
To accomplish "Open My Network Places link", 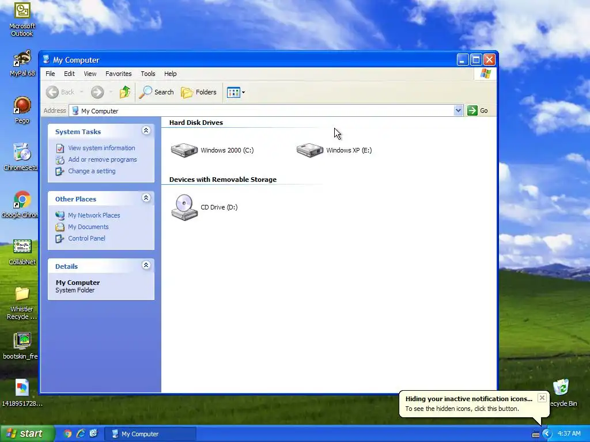I will tap(94, 215).
